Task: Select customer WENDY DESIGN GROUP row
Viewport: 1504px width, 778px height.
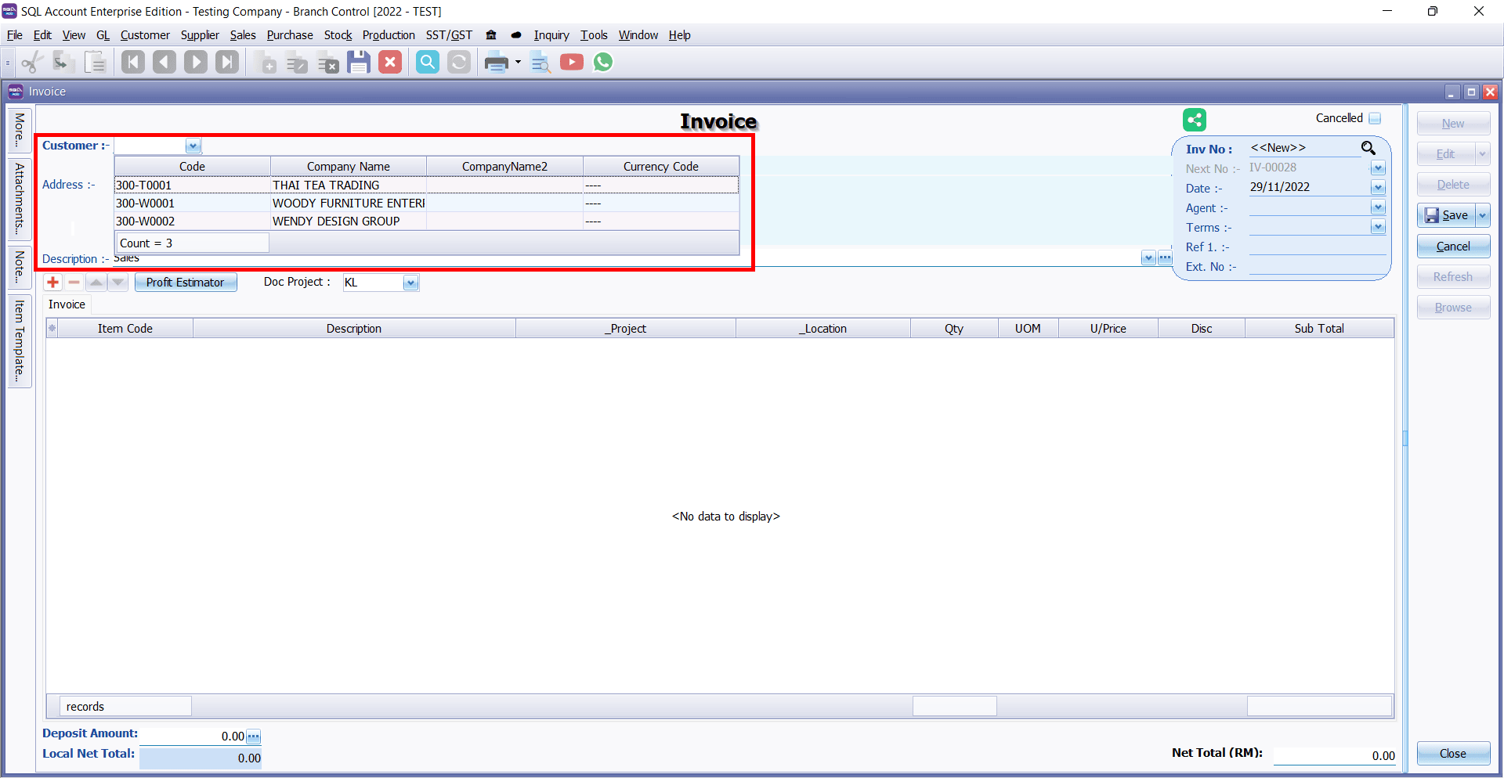Action: click(426, 222)
